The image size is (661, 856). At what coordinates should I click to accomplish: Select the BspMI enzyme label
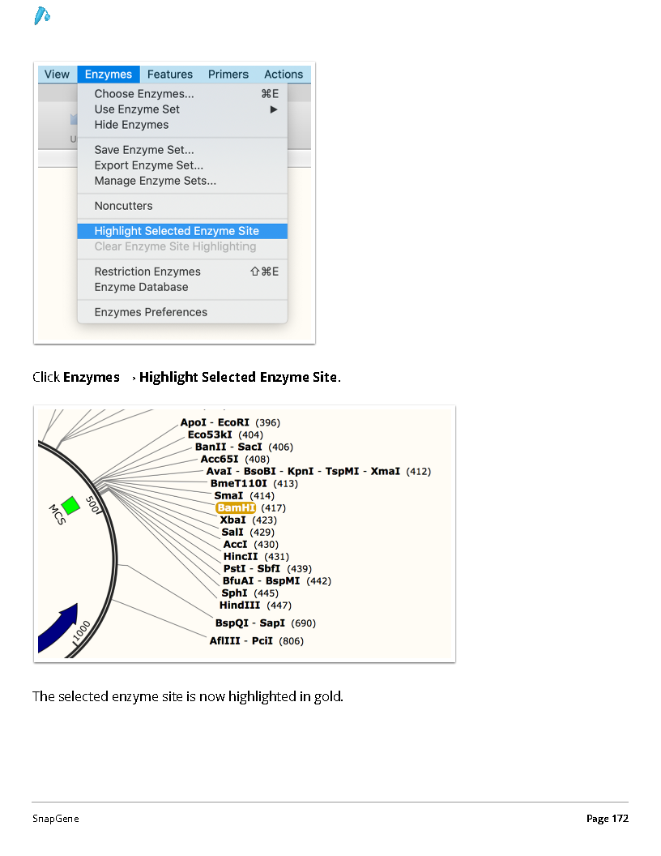(283, 581)
